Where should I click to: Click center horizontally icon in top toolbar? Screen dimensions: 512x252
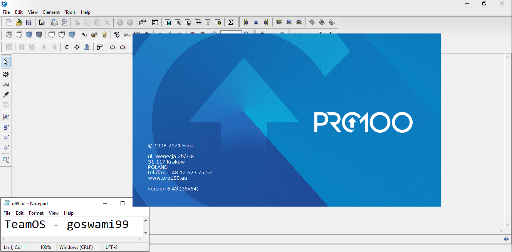[256, 22]
